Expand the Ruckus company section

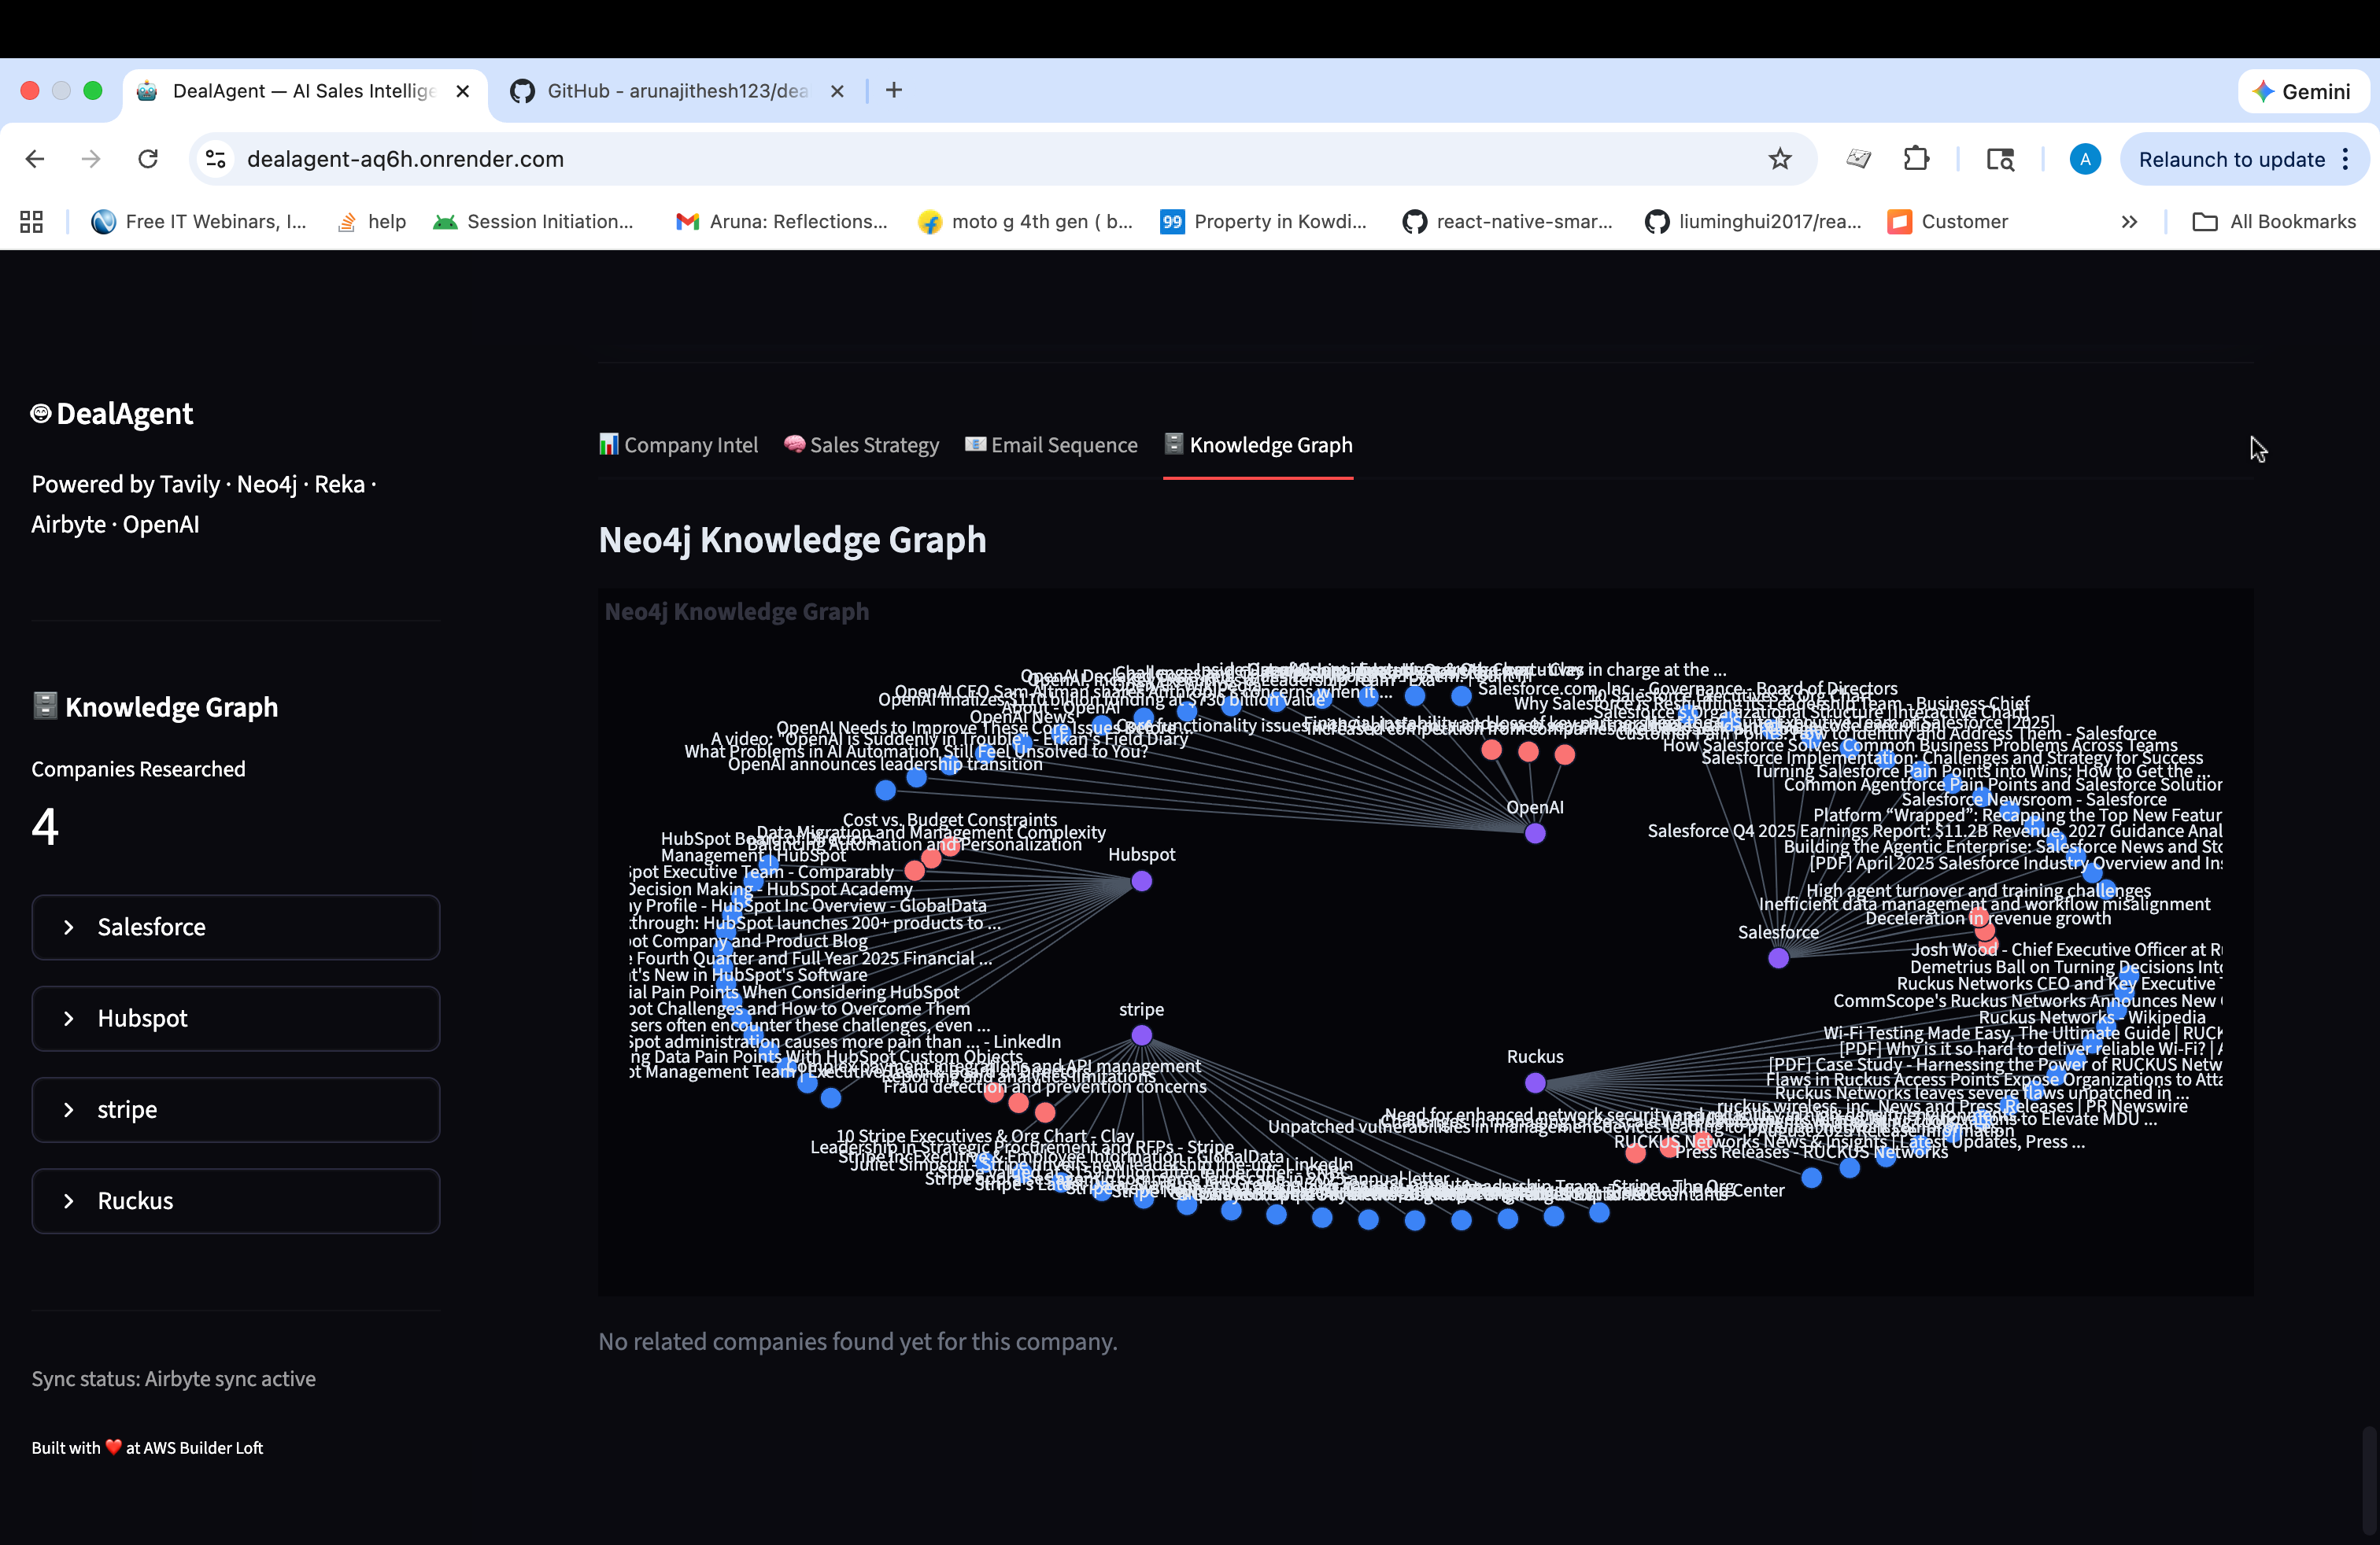point(236,1201)
